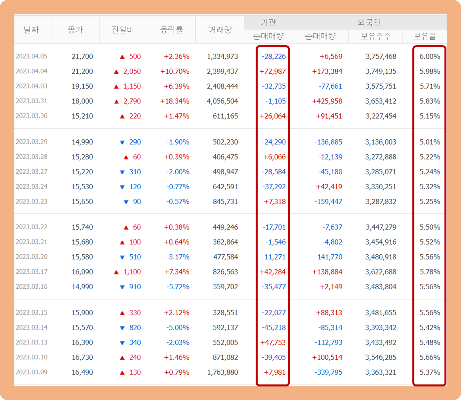Click institution net value +72,987
The width and height of the screenshot is (461, 400).
coord(272,71)
